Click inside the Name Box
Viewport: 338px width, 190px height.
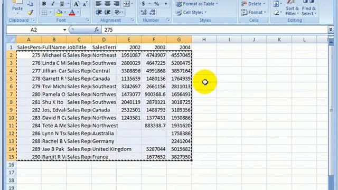point(34,30)
